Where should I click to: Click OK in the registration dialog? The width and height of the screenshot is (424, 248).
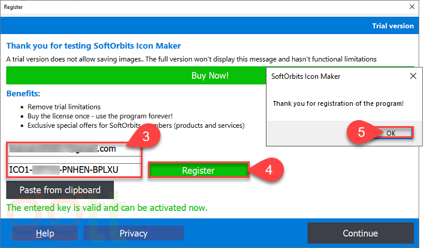[390, 133]
